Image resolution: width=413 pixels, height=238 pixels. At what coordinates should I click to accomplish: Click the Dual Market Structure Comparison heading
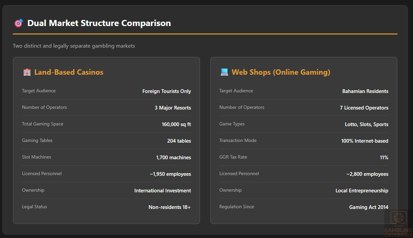coord(99,23)
